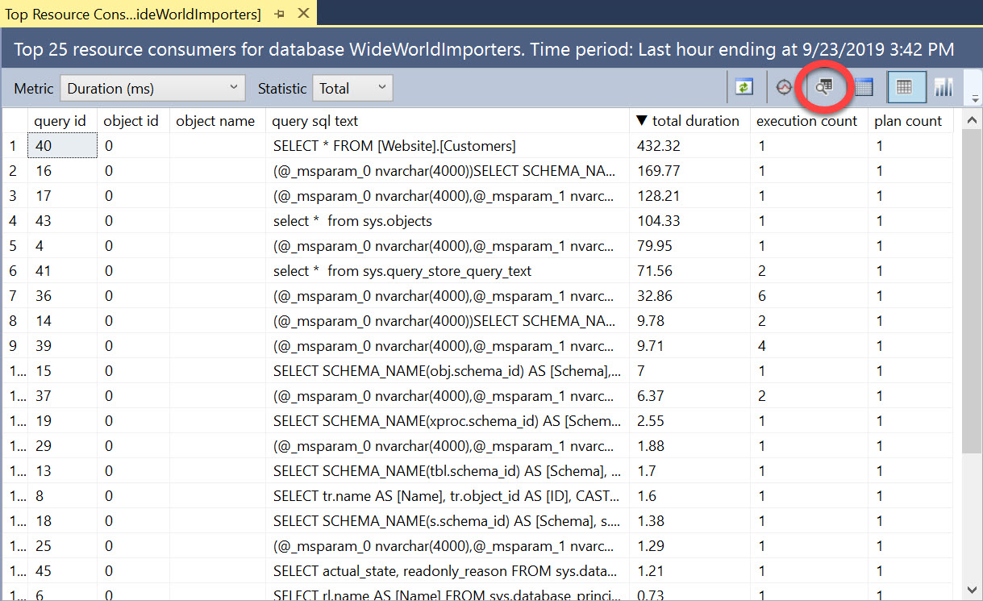Viewport: 983px width, 601px height.
Task: Click the query id column header
Action: [60, 121]
